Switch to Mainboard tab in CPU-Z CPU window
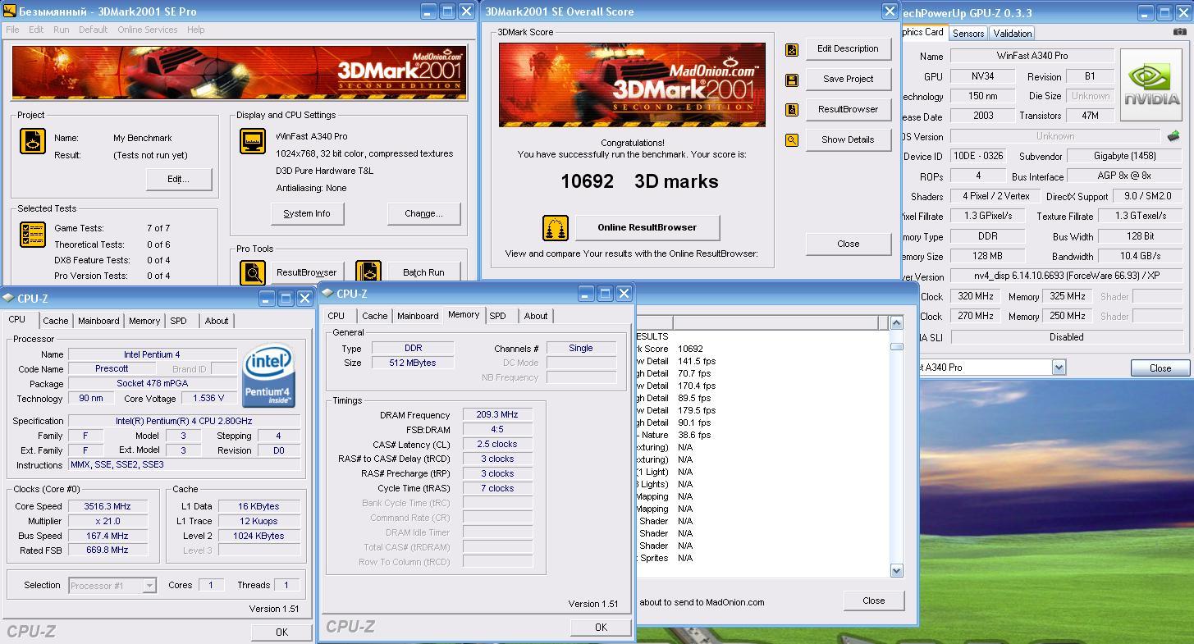 (x=98, y=321)
